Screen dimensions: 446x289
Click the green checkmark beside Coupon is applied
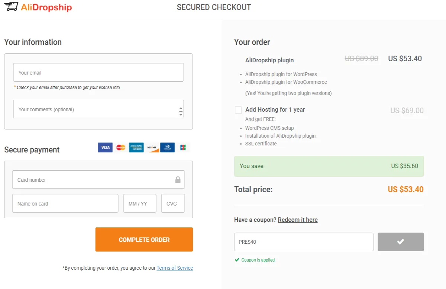click(237, 260)
